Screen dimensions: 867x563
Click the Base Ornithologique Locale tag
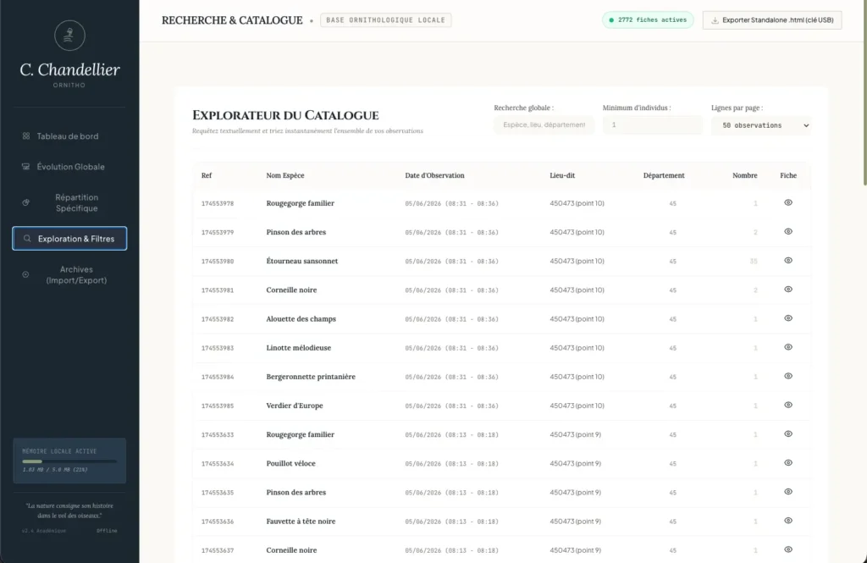(385, 20)
